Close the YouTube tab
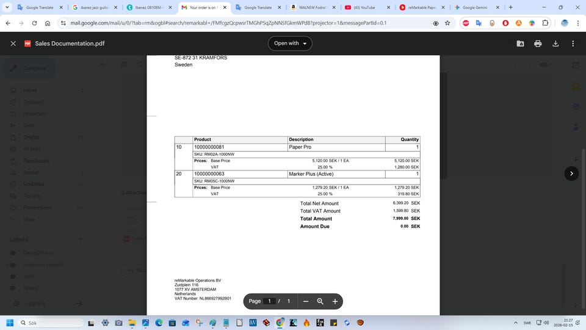The width and height of the screenshot is (586, 330). (x=388, y=7)
